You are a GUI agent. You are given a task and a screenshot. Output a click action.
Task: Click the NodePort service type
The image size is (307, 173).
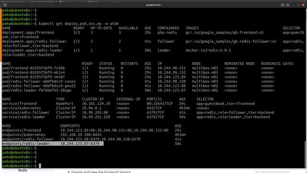[x=65, y=104]
